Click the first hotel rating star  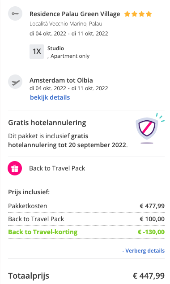point(127,14)
